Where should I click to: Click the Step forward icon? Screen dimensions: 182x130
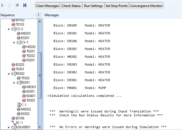[x=10, y=5]
